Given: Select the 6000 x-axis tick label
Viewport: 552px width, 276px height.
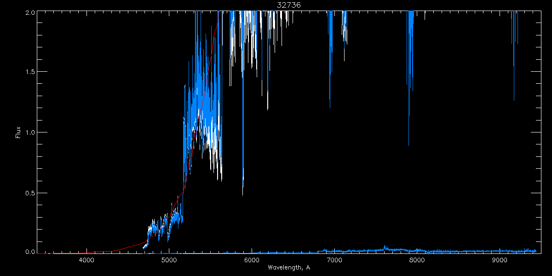Looking at the screenshot, I should coord(252,260).
